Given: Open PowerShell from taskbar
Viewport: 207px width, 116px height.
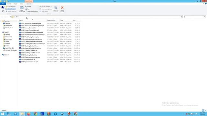Looking at the screenshot, I should 15,114.
